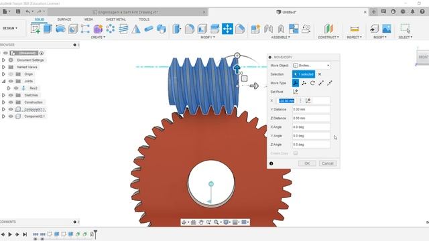Screen dimensions: 429x241
Task: Select the Shell tool
Action: click(x=202, y=29)
